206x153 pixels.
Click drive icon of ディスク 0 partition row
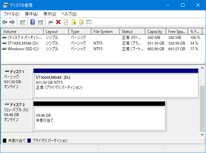pos(4,38)
